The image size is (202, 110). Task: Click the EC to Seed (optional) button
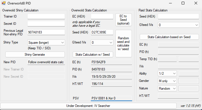[x=123, y=20]
